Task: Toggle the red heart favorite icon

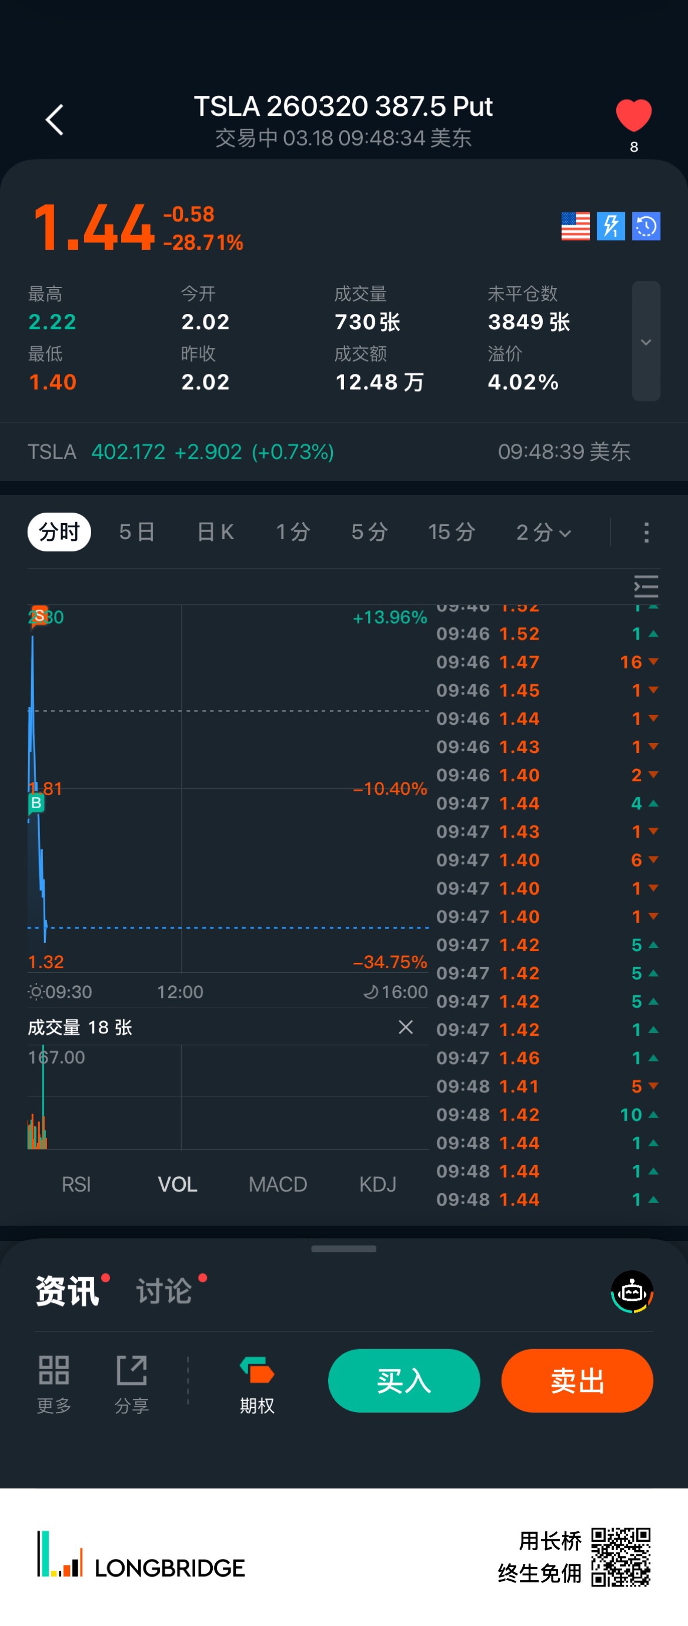Action: click(x=633, y=117)
